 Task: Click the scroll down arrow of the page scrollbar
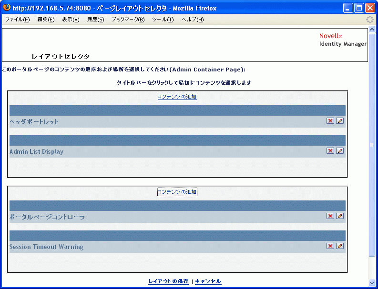click(x=372, y=282)
